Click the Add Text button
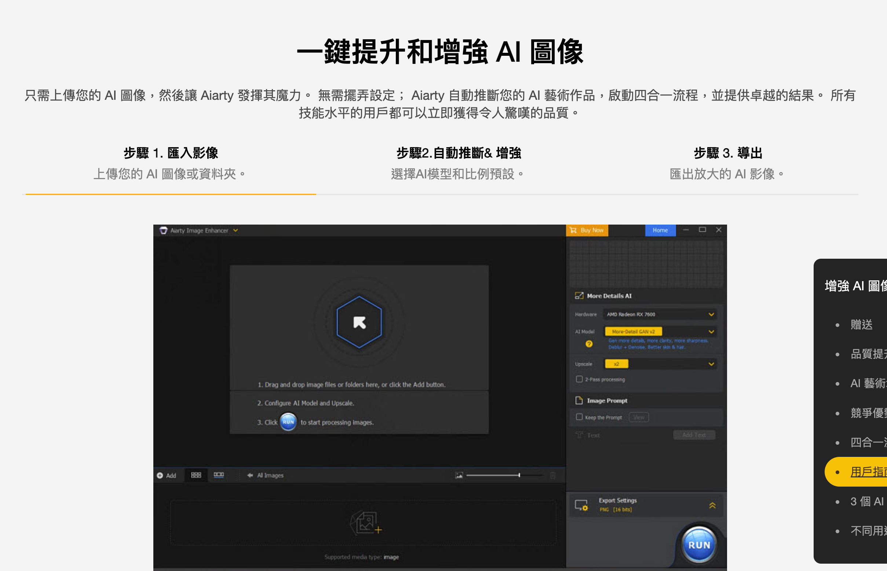887x571 pixels. [x=694, y=435]
